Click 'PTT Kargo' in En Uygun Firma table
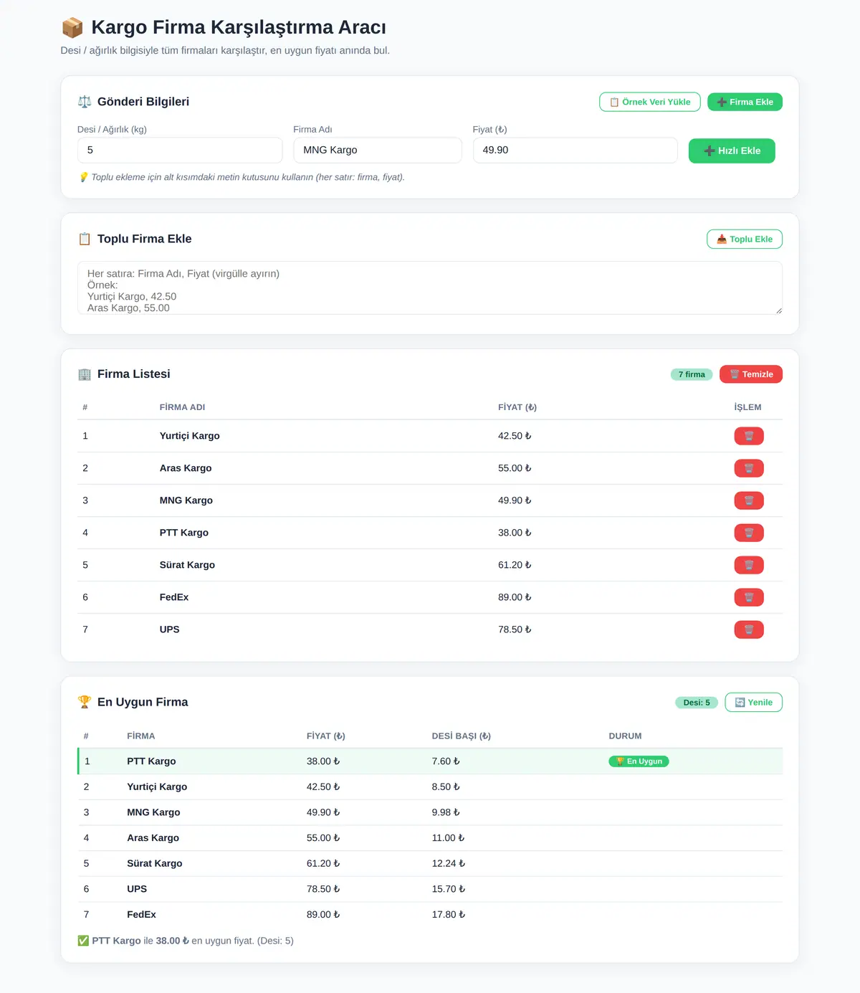This screenshot has height=993, width=860. pyautogui.click(x=151, y=761)
